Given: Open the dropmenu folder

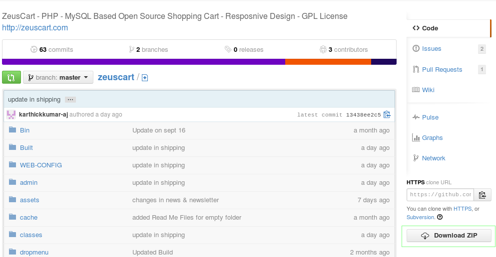Looking at the screenshot, I should 34,253.
